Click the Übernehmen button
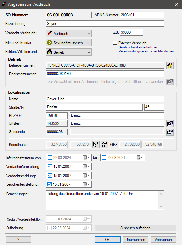The image size is (182, 245). click(135, 239)
